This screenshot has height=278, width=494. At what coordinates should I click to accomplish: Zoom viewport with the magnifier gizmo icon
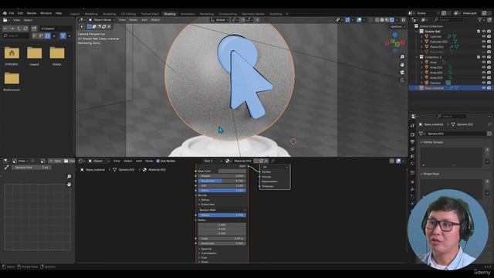click(x=402, y=57)
